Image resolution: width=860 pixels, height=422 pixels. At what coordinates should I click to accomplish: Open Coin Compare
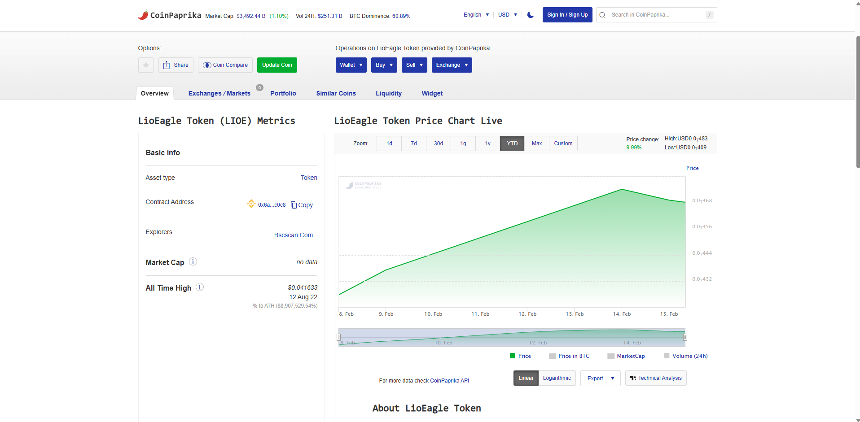(225, 65)
